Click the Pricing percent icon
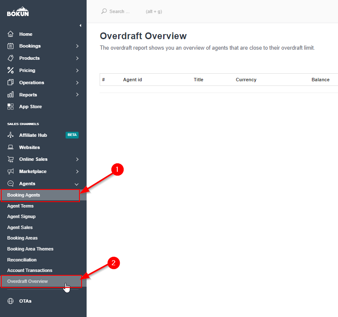Image resolution: width=338 pixels, height=317 pixels. [11, 70]
